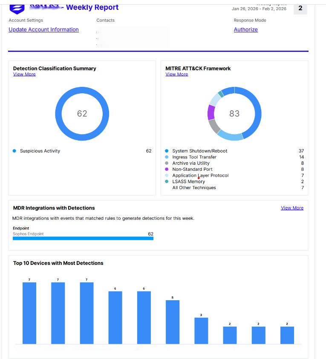Screen dimensions: 326x359
Task: Select the purple Non-Standard Port legend dot
Action: (x=167, y=169)
